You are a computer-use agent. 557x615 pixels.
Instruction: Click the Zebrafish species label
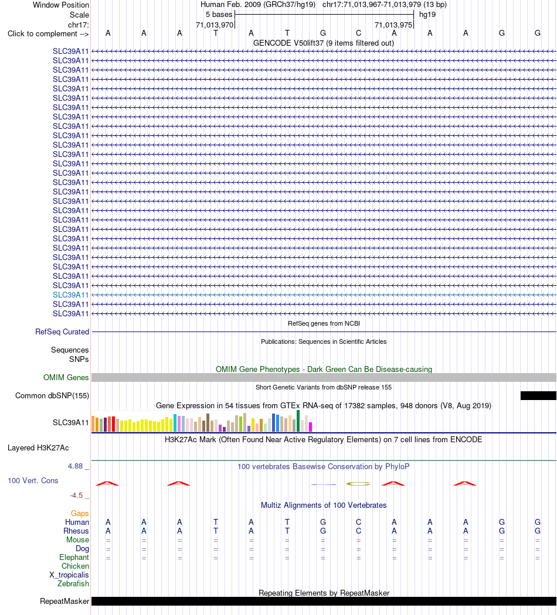[73, 583]
